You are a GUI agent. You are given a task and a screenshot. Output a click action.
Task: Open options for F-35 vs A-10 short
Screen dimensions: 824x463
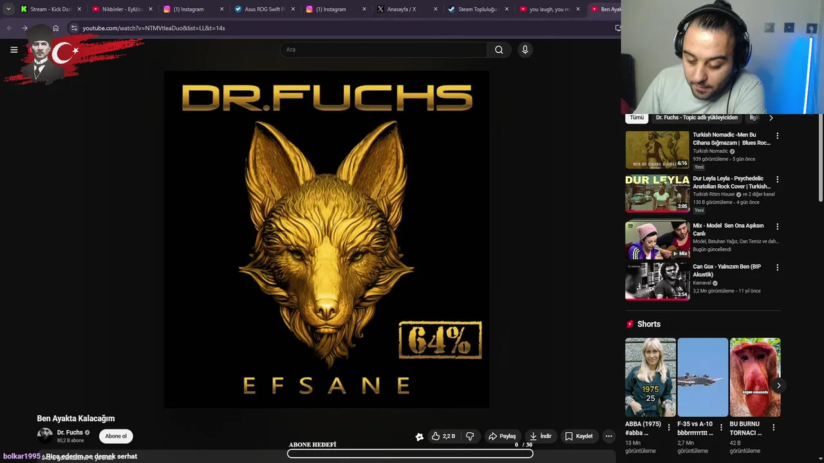coord(720,428)
